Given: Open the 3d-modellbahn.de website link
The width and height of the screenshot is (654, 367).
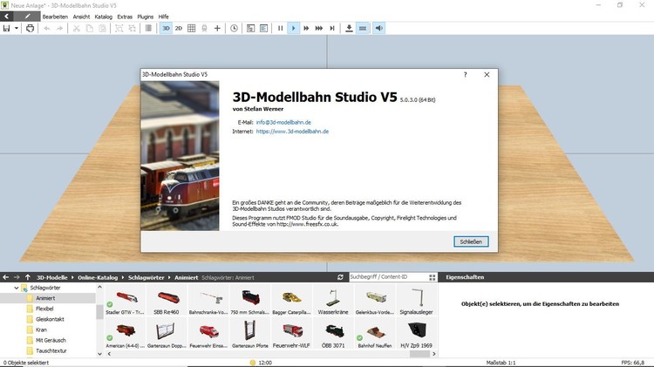Looking at the screenshot, I should click(x=292, y=132).
